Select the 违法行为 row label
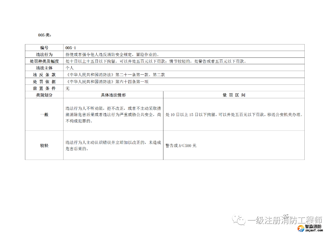 [x=44, y=55]
